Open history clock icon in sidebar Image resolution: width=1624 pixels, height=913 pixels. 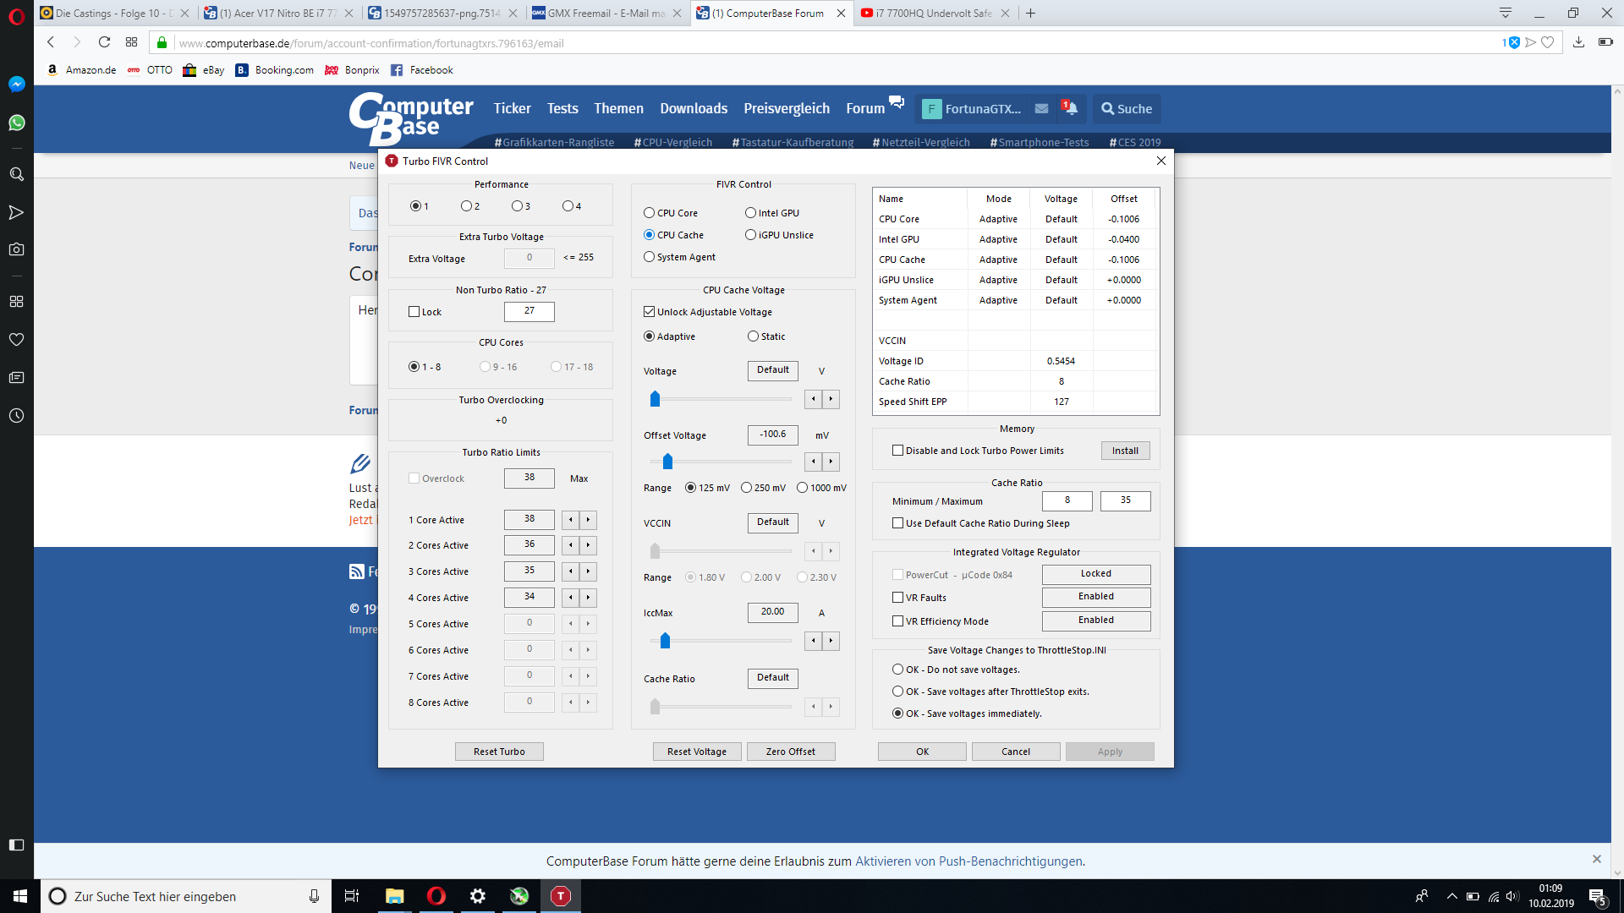(16, 416)
